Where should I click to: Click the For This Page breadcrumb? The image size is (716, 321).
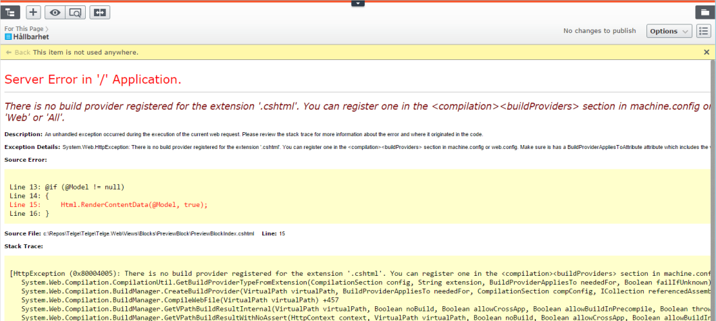(x=24, y=29)
